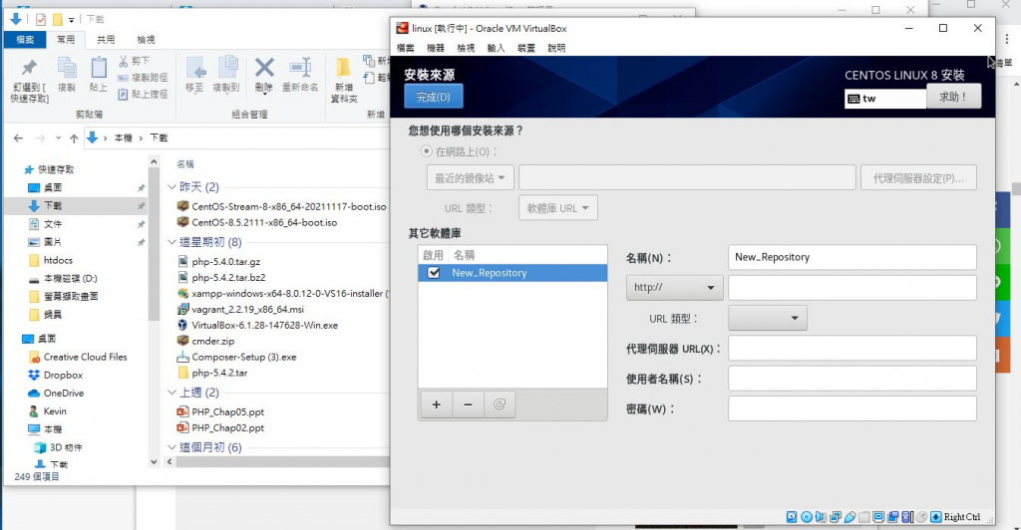Image resolution: width=1021 pixels, height=530 pixels.
Task: Click the Paste Shortcut icon in Explorer ribbon
Action: tap(123, 95)
